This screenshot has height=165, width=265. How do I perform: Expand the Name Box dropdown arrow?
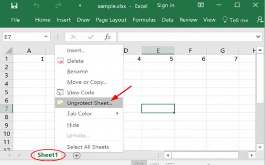pos(46,37)
